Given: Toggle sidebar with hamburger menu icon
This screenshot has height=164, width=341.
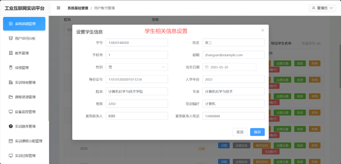Looking at the screenshot, I should click(x=59, y=8).
